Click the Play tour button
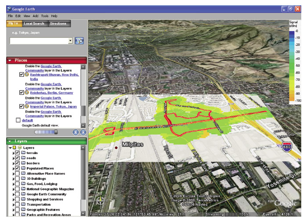Viewport: 307px width, 222px height. point(75,132)
